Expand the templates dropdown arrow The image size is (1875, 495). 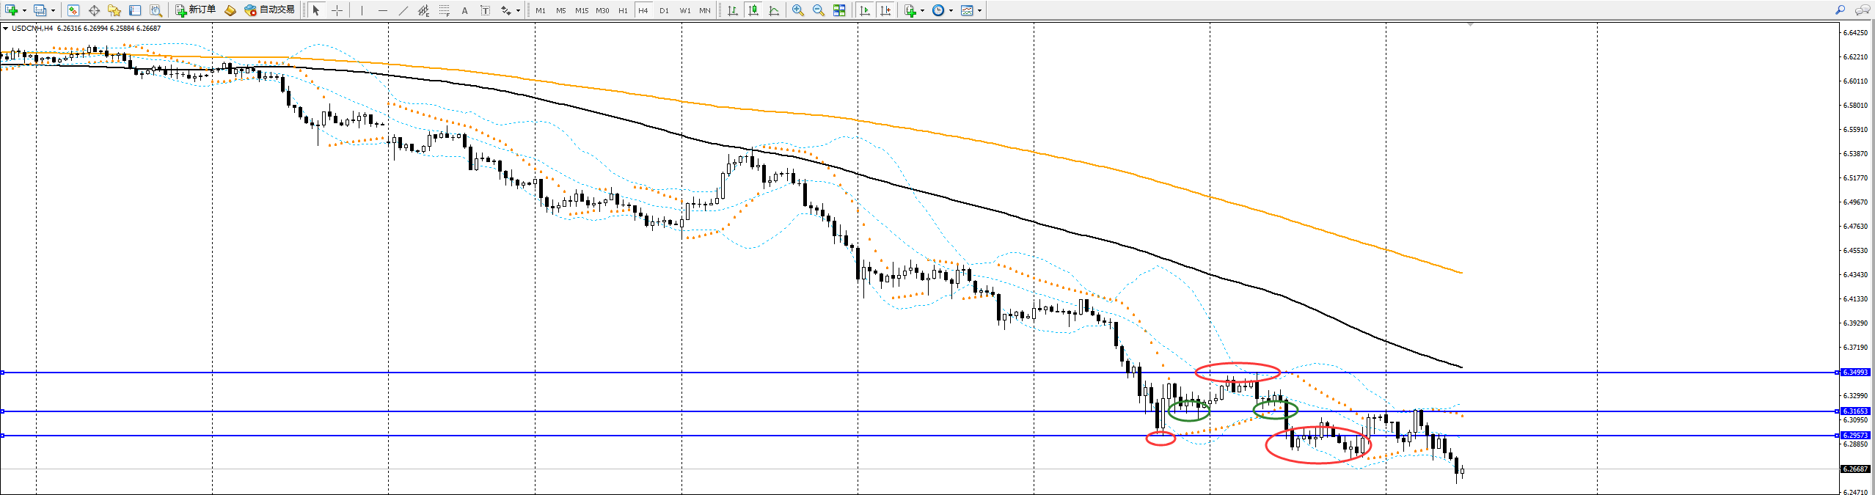point(979,10)
